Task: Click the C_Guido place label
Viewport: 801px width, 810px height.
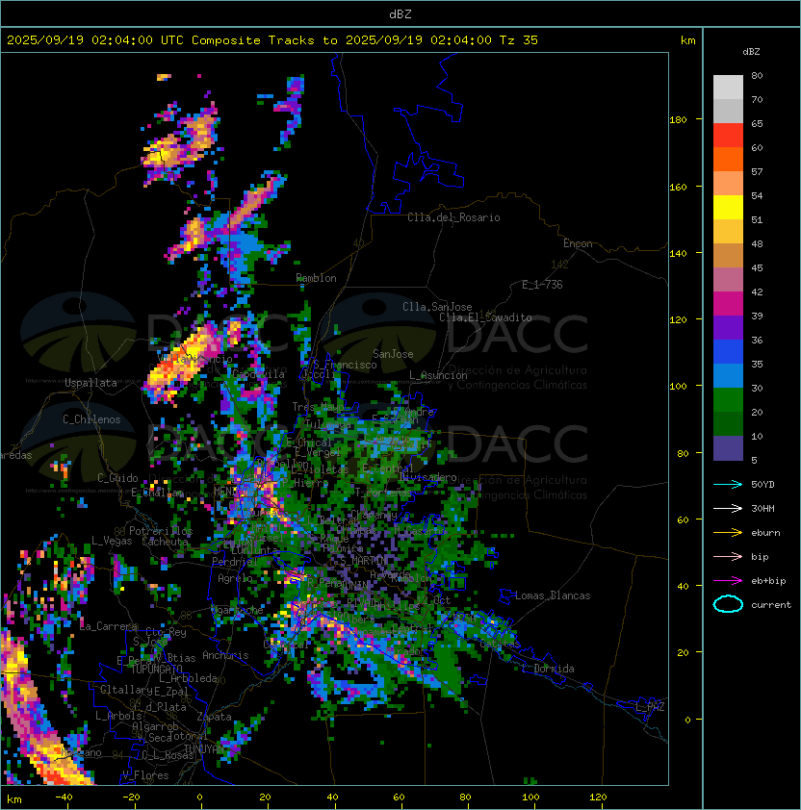Action: 117,478
